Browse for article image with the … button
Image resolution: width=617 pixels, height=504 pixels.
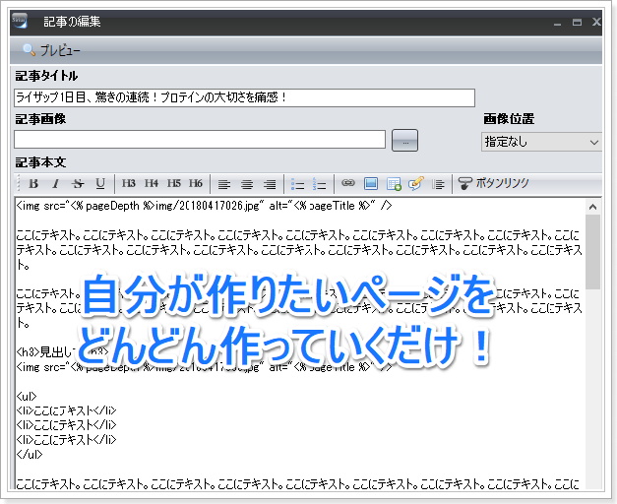[x=404, y=140]
